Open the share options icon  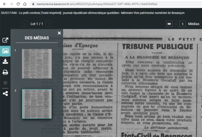click(x=5, y=93)
